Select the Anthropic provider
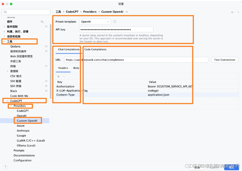242x171 pixels. (23, 131)
